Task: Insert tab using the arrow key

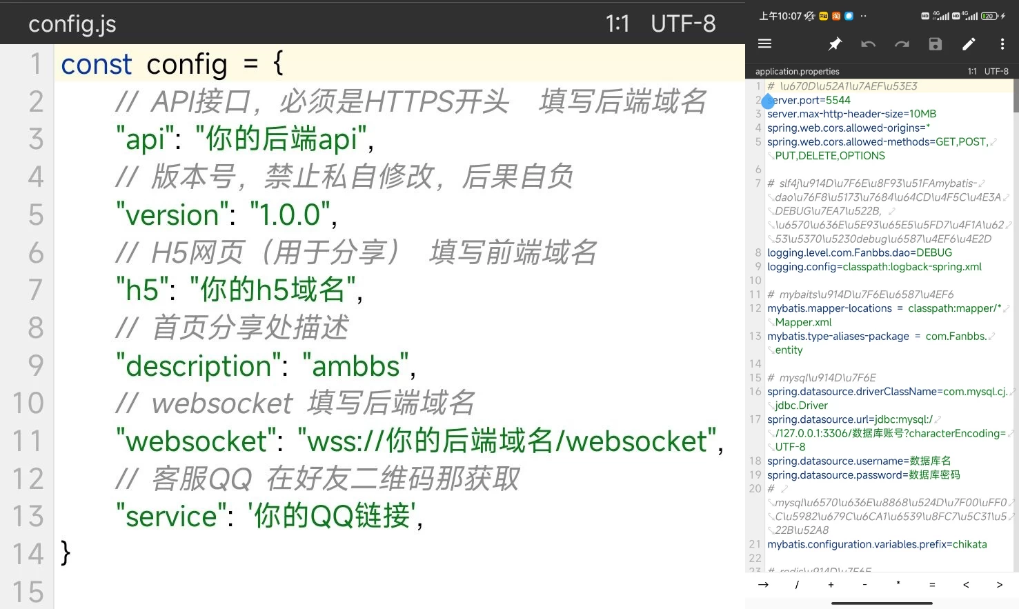Action: click(x=763, y=585)
